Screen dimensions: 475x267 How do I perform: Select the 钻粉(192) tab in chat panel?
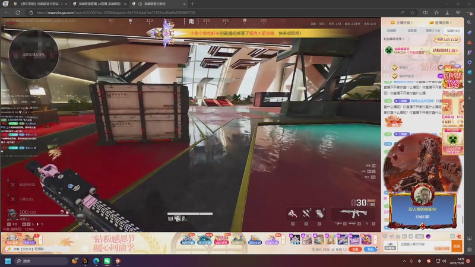(453, 31)
